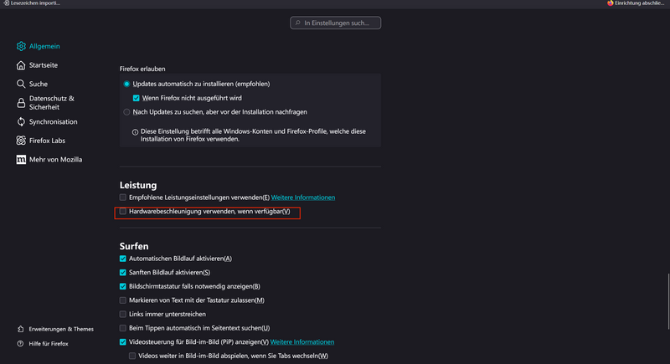Viewport: 670px width, 364px height.
Task: Uncheck Videosteuerung für Bild-im-Bild anzeigen
Action: click(x=122, y=341)
